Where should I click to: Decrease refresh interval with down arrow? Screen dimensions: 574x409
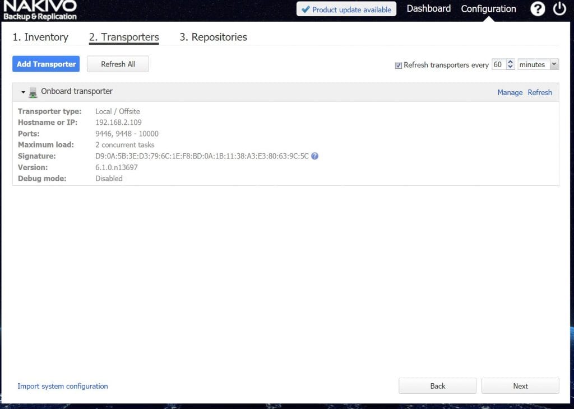510,67
